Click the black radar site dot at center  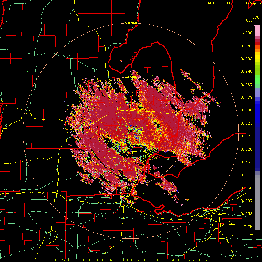(131, 131)
